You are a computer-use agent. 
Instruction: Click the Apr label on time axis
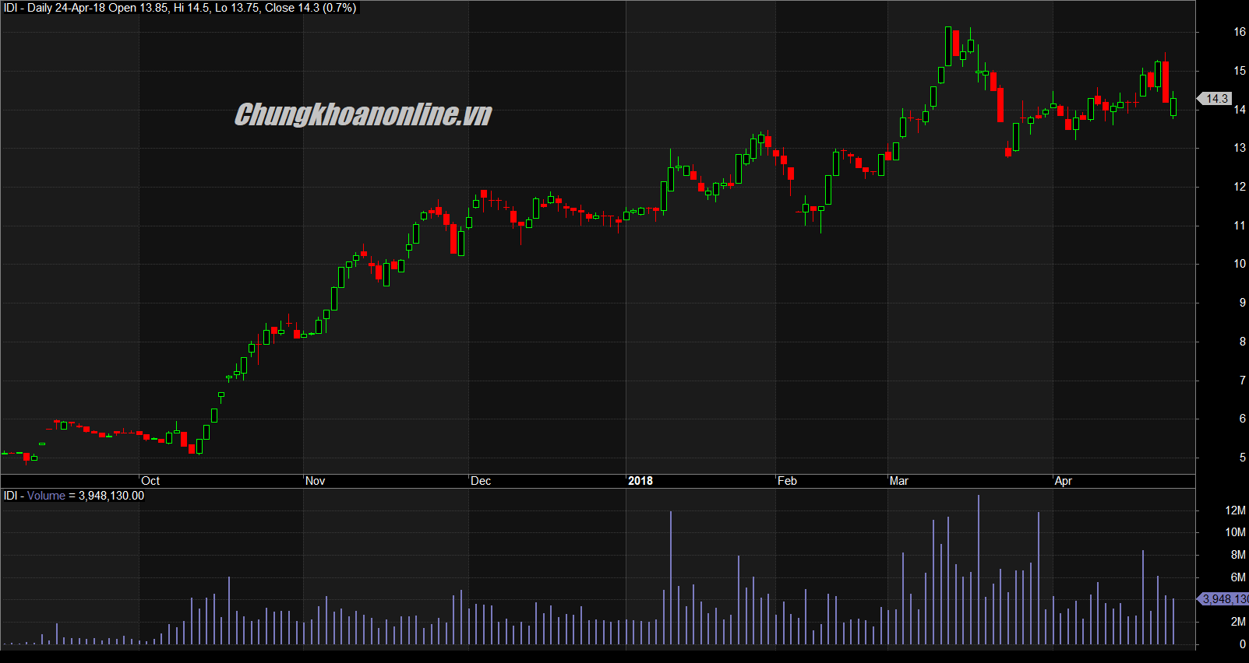coord(1063,481)
